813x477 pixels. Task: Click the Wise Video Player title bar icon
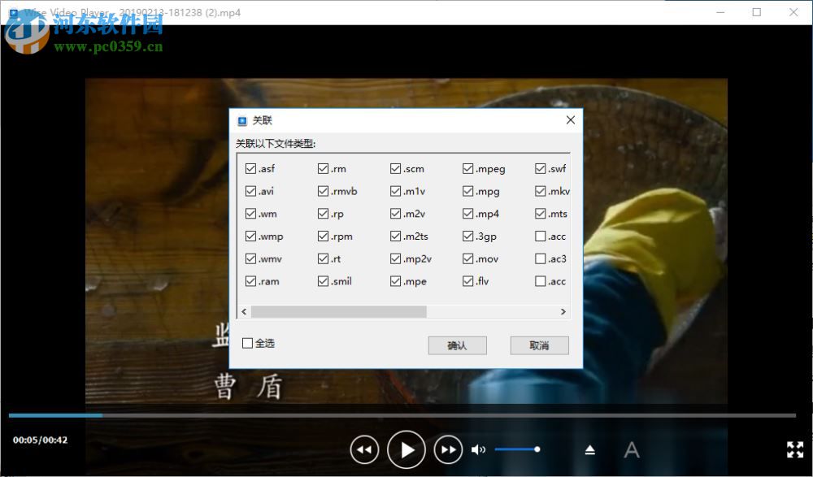click(11, 12)
